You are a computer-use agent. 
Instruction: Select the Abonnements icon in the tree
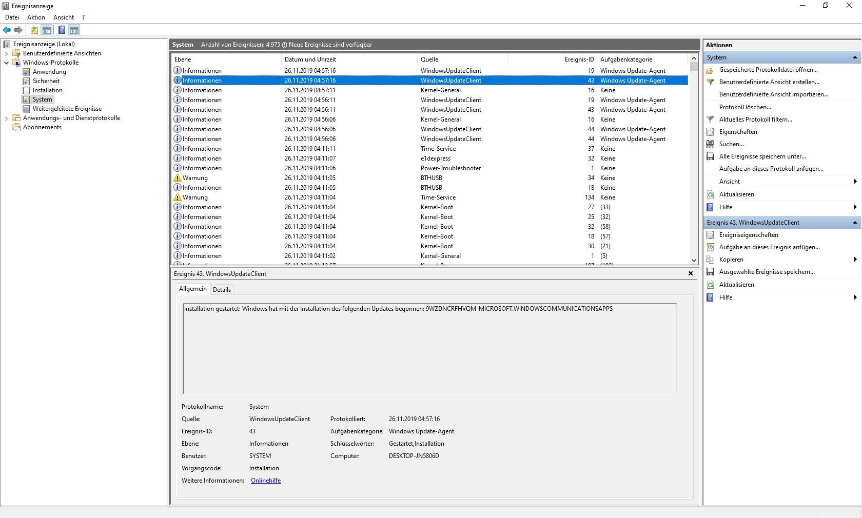coord(16,127)
